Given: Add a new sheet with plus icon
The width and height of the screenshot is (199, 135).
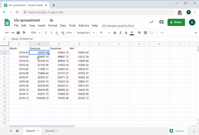Looking at the screenshot, I should (x=11, y=131).
